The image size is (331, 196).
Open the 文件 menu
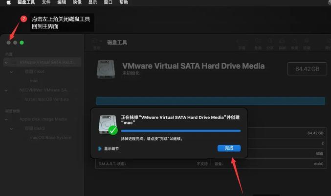pyautogui.click(x=46, y=2)
